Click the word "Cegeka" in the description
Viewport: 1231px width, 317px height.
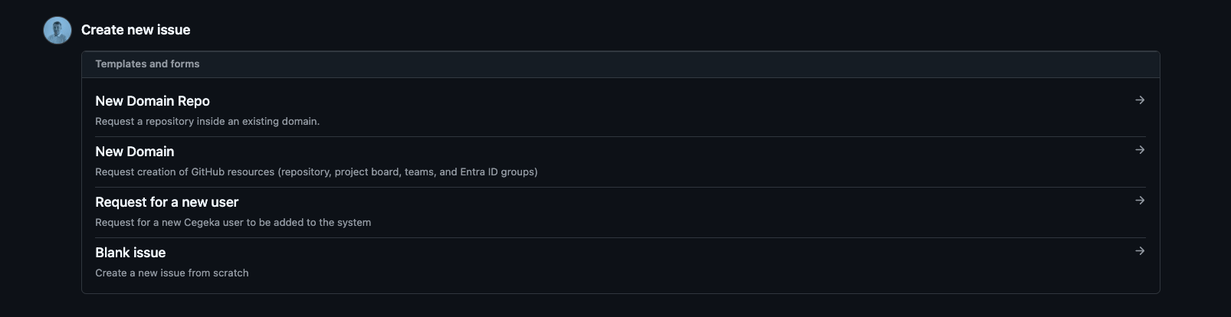tap(202, 222)
